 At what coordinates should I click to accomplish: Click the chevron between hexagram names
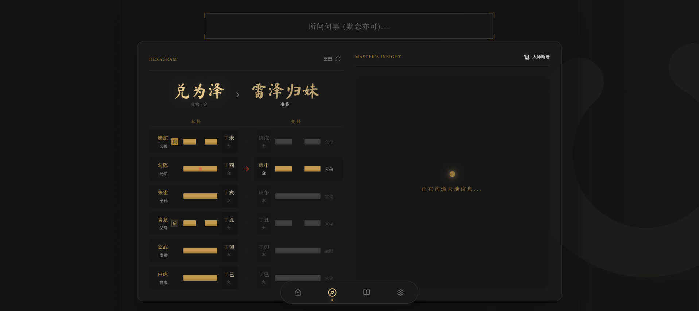pos(238,95)
